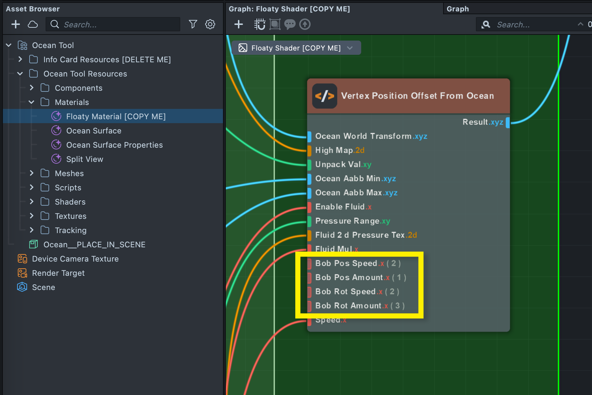Click the circled up-arrow icon in graph toolbar
This screenshot has height=395, width=592.
(x=305, y=24)
